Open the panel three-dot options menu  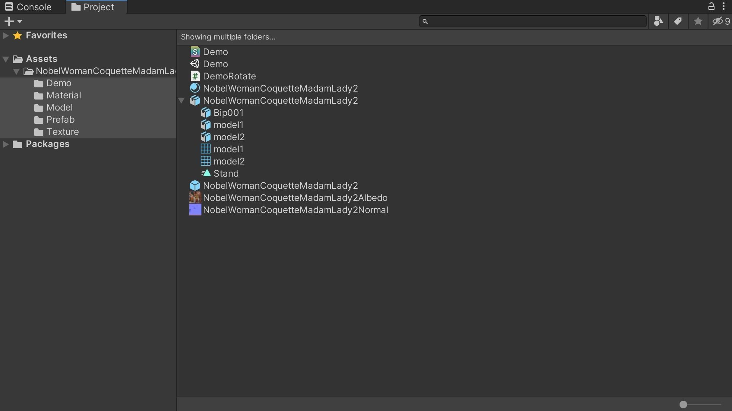tap(724, 6)
